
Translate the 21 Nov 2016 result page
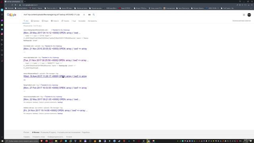[x=53, y=46]
